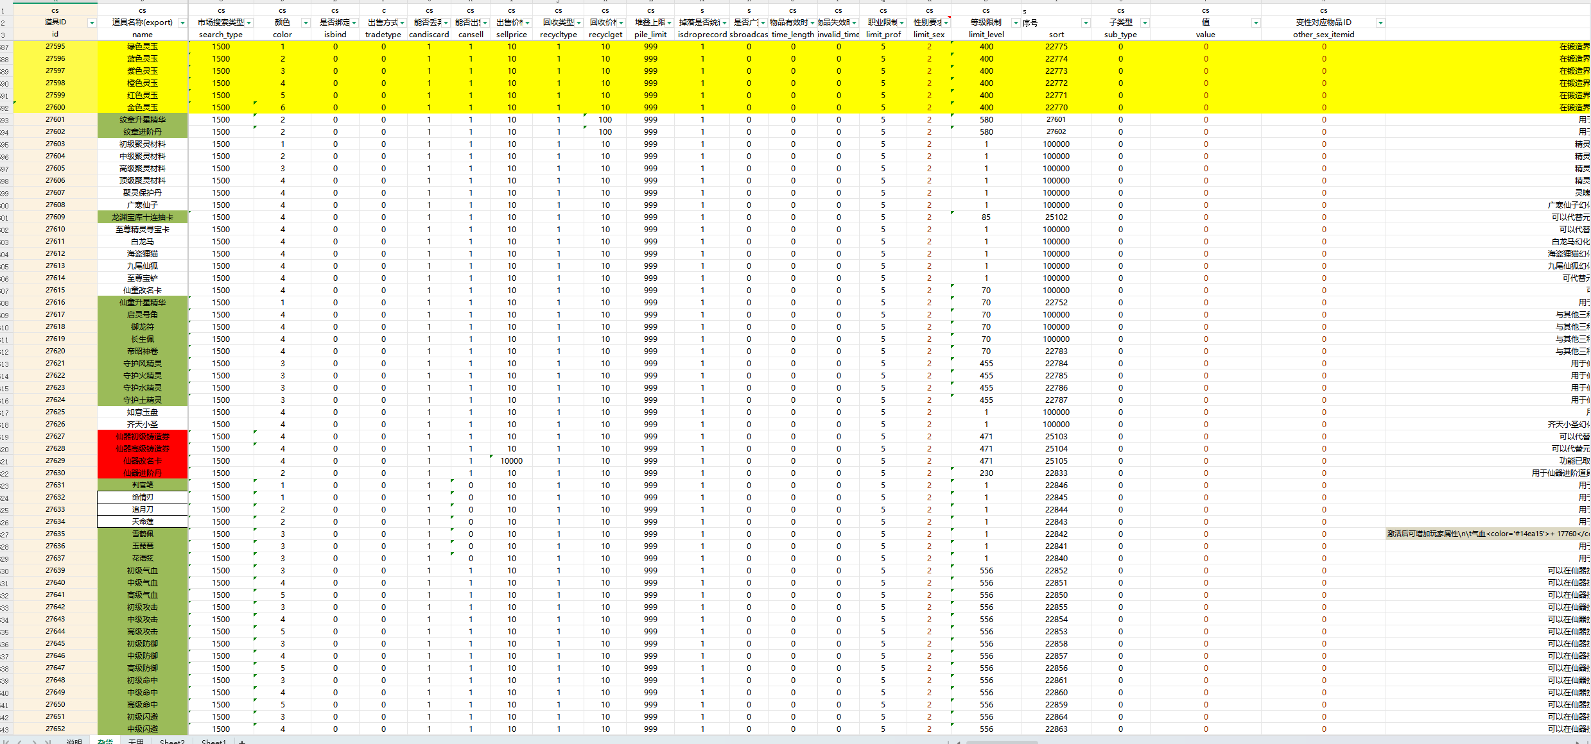Screen dimensions: 1591x744
Task: Expand the 颜色 column filter arrow
Action: pyautogui.click(x=306, y=22)
